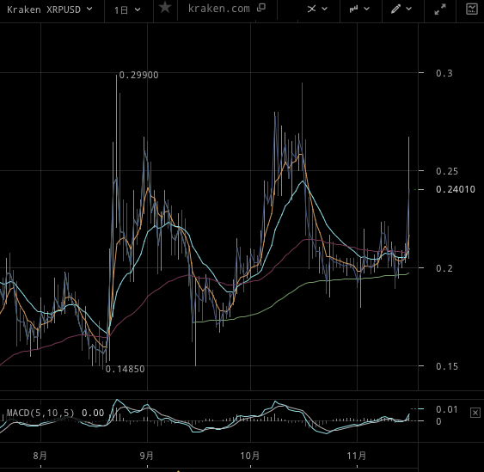Viewport: 484px width, 472px height.
Task: Click the MACD(5,10,5) indicator label
Action: coord(40,413)
